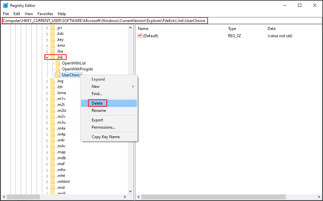Image resolution: width=323 pixels, height=201 pixels.
Task: Click the OpenWithProgids folder icon
Action: [58, 69]
